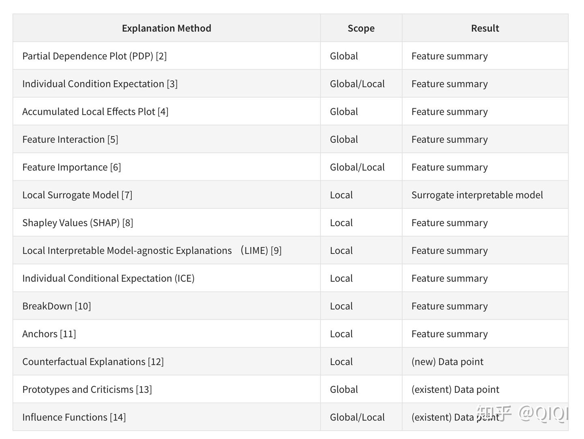584x439 pixels.
Task: Select the Counterfactual Explanations method cell
Action: (84, 362)
